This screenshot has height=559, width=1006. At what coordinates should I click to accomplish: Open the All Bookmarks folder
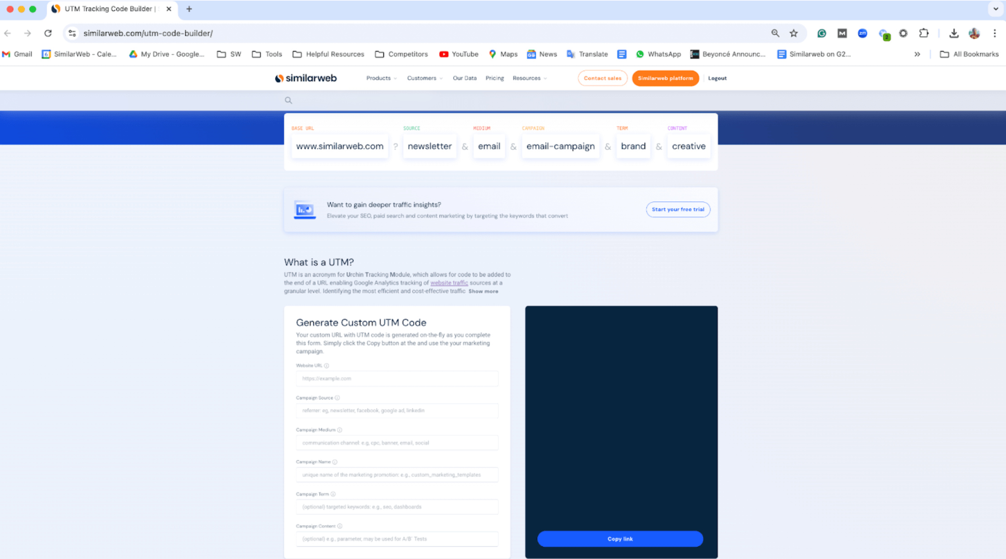pyautogui.click(x=969, y=54)
